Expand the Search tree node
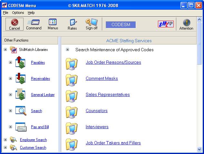204x154 pixels. (x=11, y=111)
